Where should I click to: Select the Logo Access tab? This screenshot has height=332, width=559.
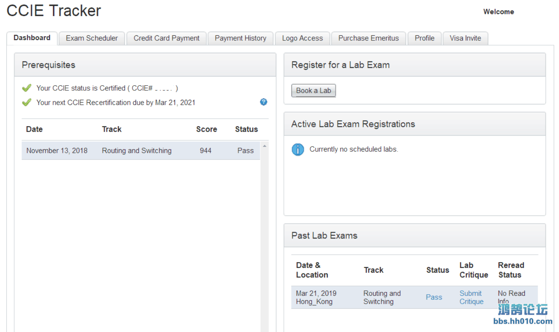302,38
